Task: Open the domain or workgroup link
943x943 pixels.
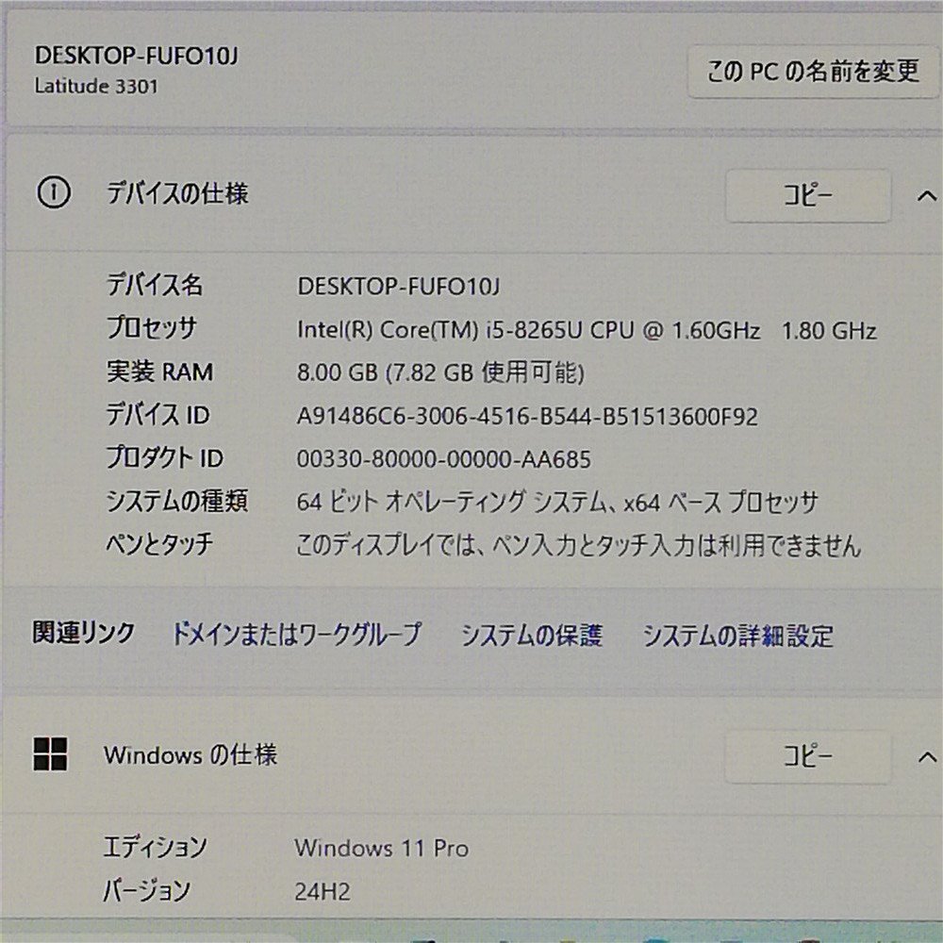Action: (296, 635)
